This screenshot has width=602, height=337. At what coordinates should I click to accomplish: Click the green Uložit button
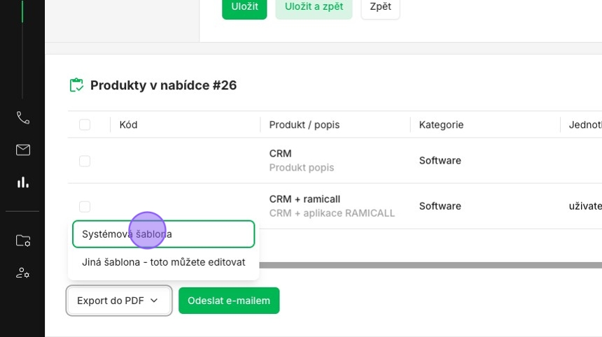click(244, 7)
